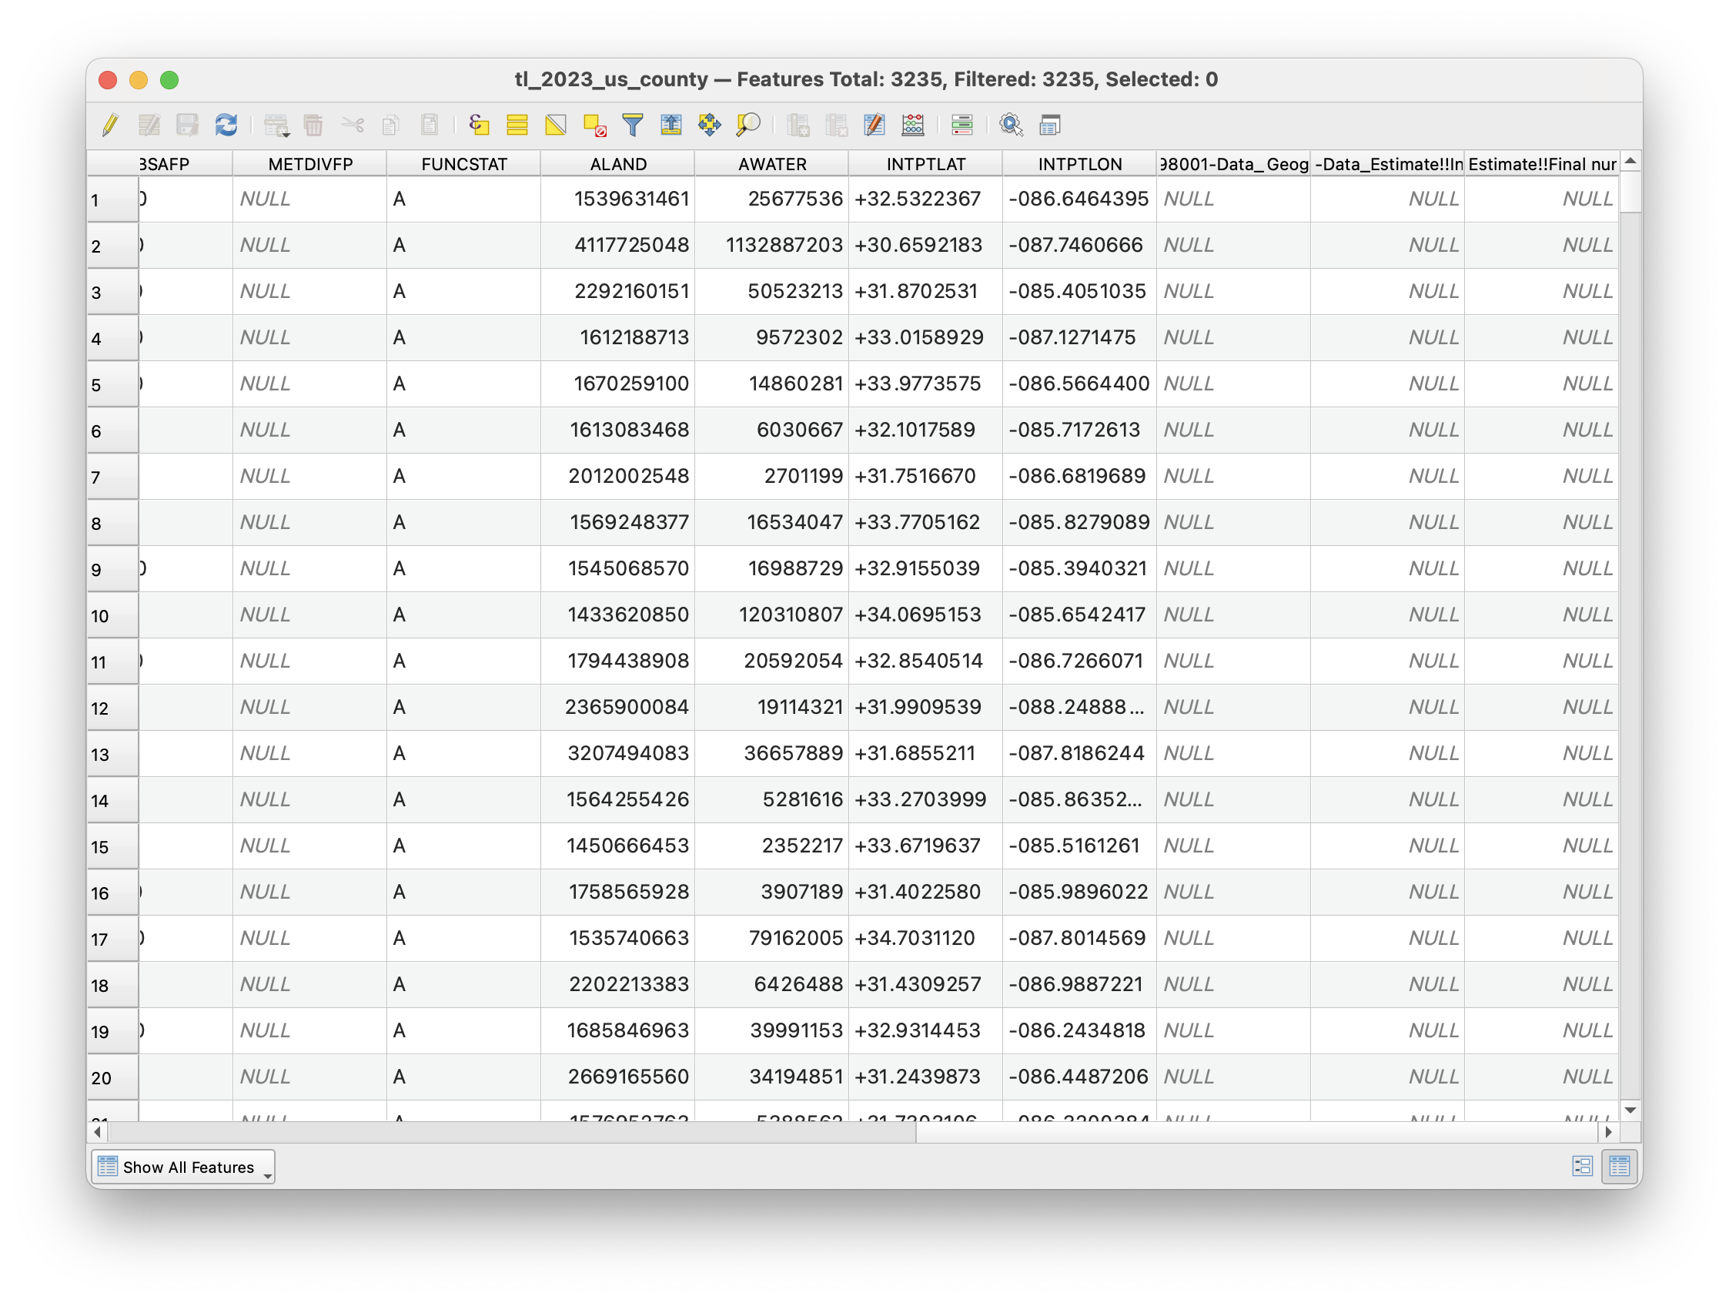Invert the current feature selection

[x=555, y=125]
